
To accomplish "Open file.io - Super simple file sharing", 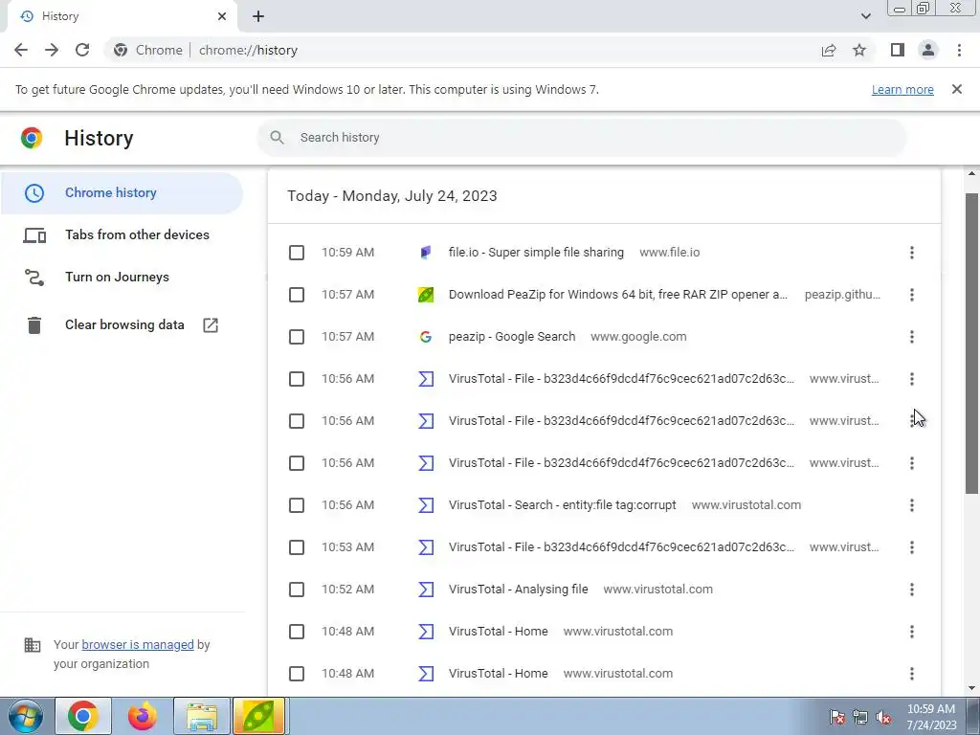I will 536,253.
